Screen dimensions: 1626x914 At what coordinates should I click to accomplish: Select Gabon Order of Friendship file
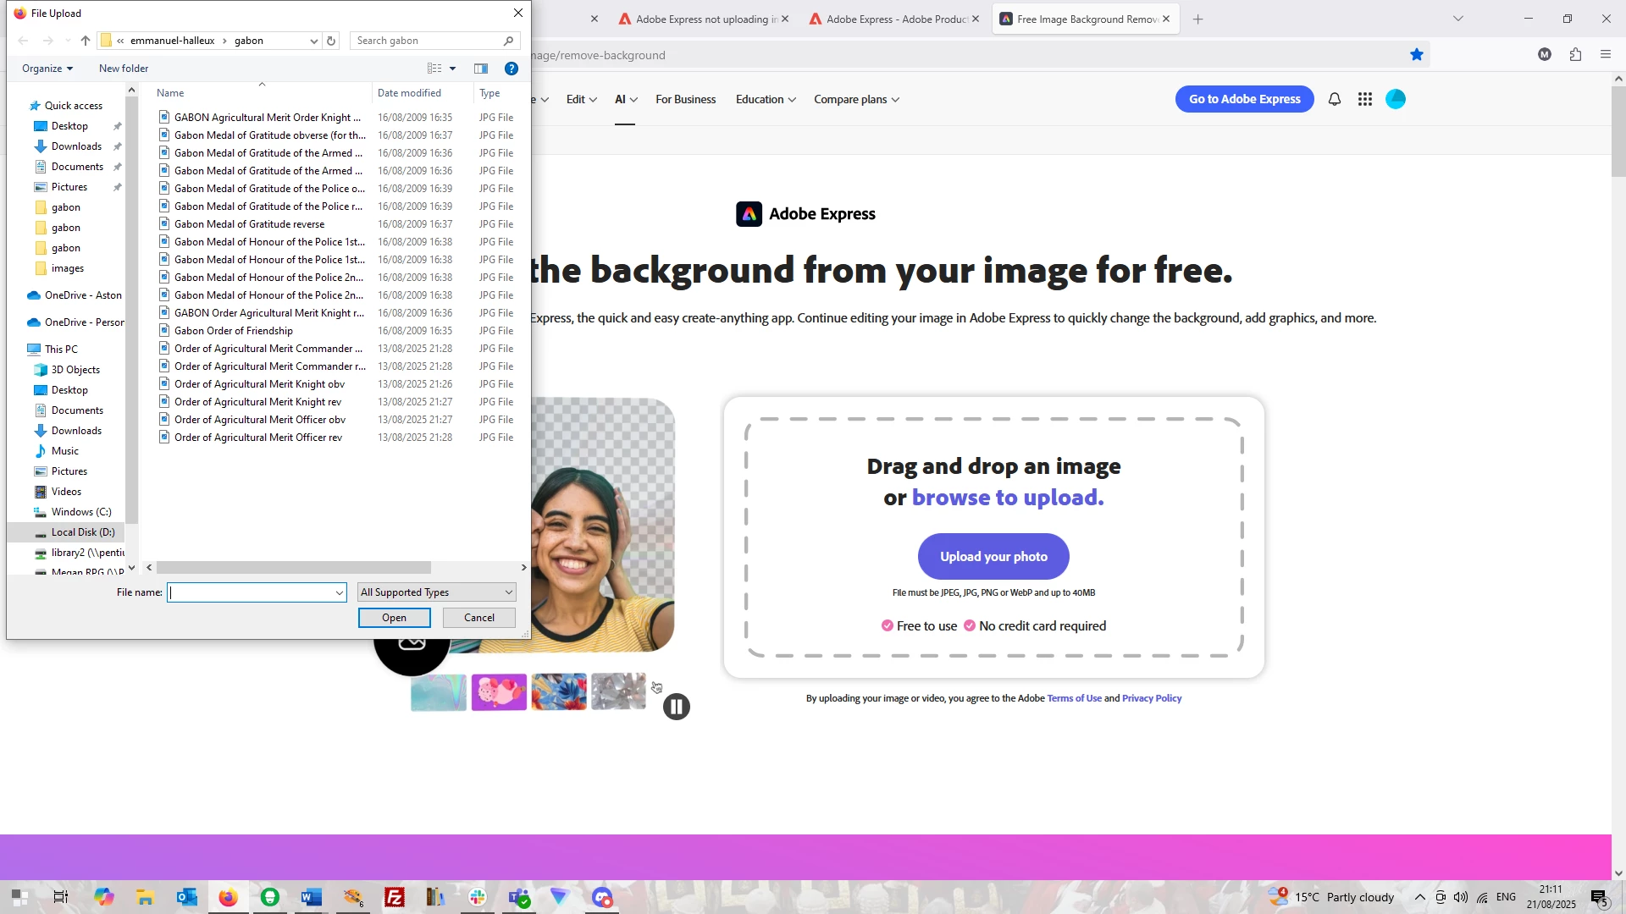[x=234, y=331]
